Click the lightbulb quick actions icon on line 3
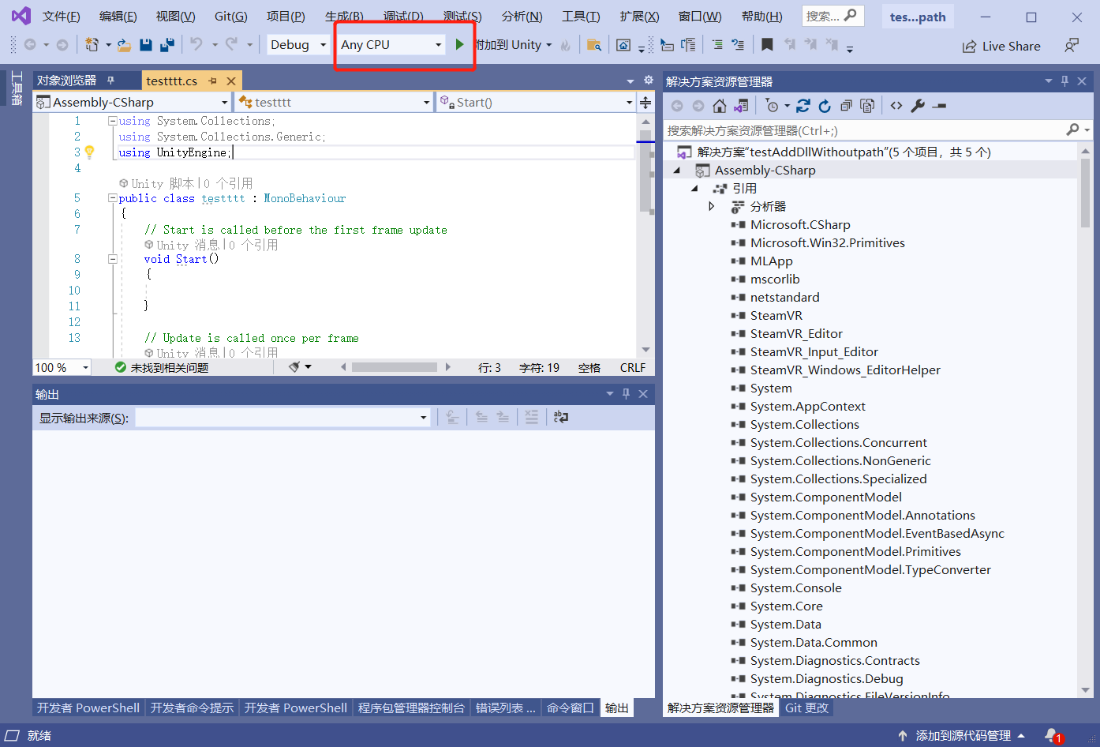Viewport: 1100px width, 747px height. coord(90,152)
